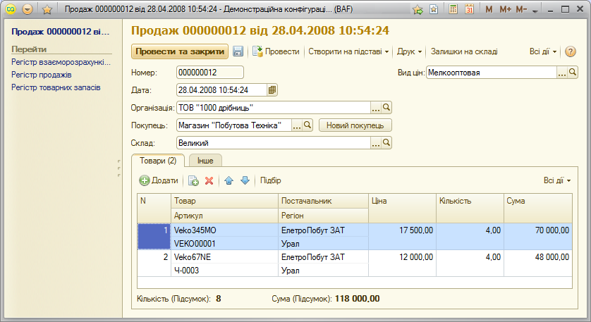Click the Номер input field
Screen dimensions: 591x322
click(210, 73)
